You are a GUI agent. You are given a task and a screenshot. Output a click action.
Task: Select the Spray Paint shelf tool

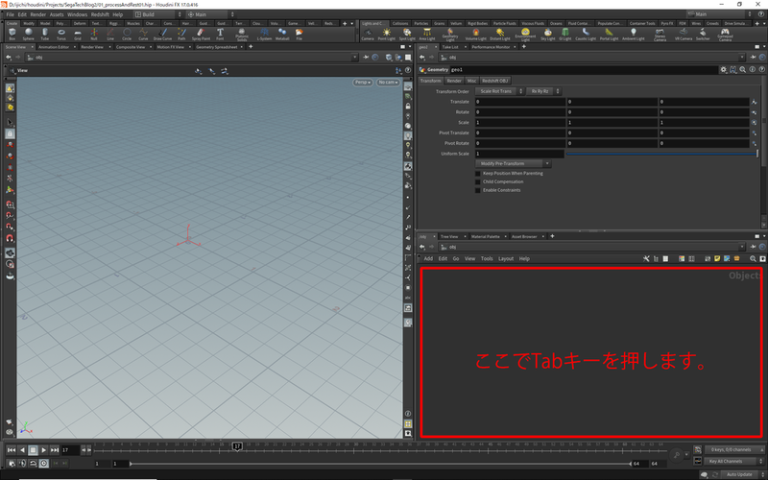tap(201, 34)
